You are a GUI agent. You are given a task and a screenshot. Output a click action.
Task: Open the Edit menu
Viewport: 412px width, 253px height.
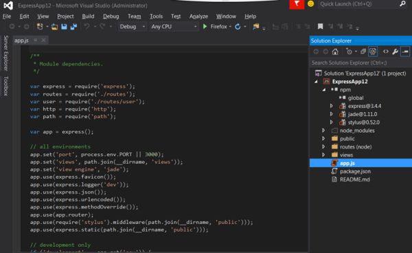pyautogui.click(x=24, y=16)
